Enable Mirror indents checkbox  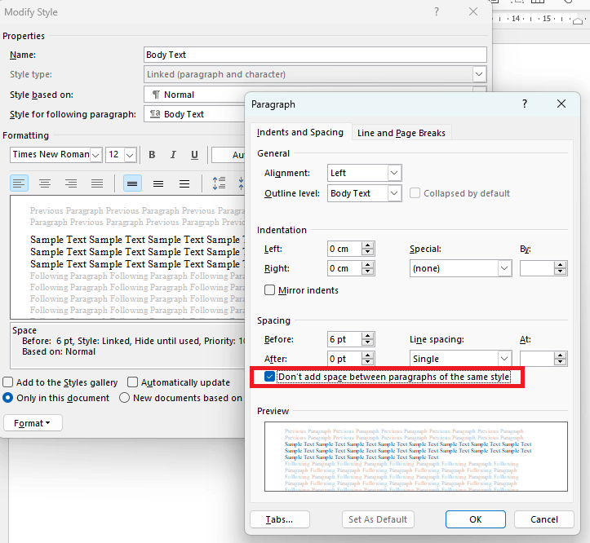[x=269, y=290]
